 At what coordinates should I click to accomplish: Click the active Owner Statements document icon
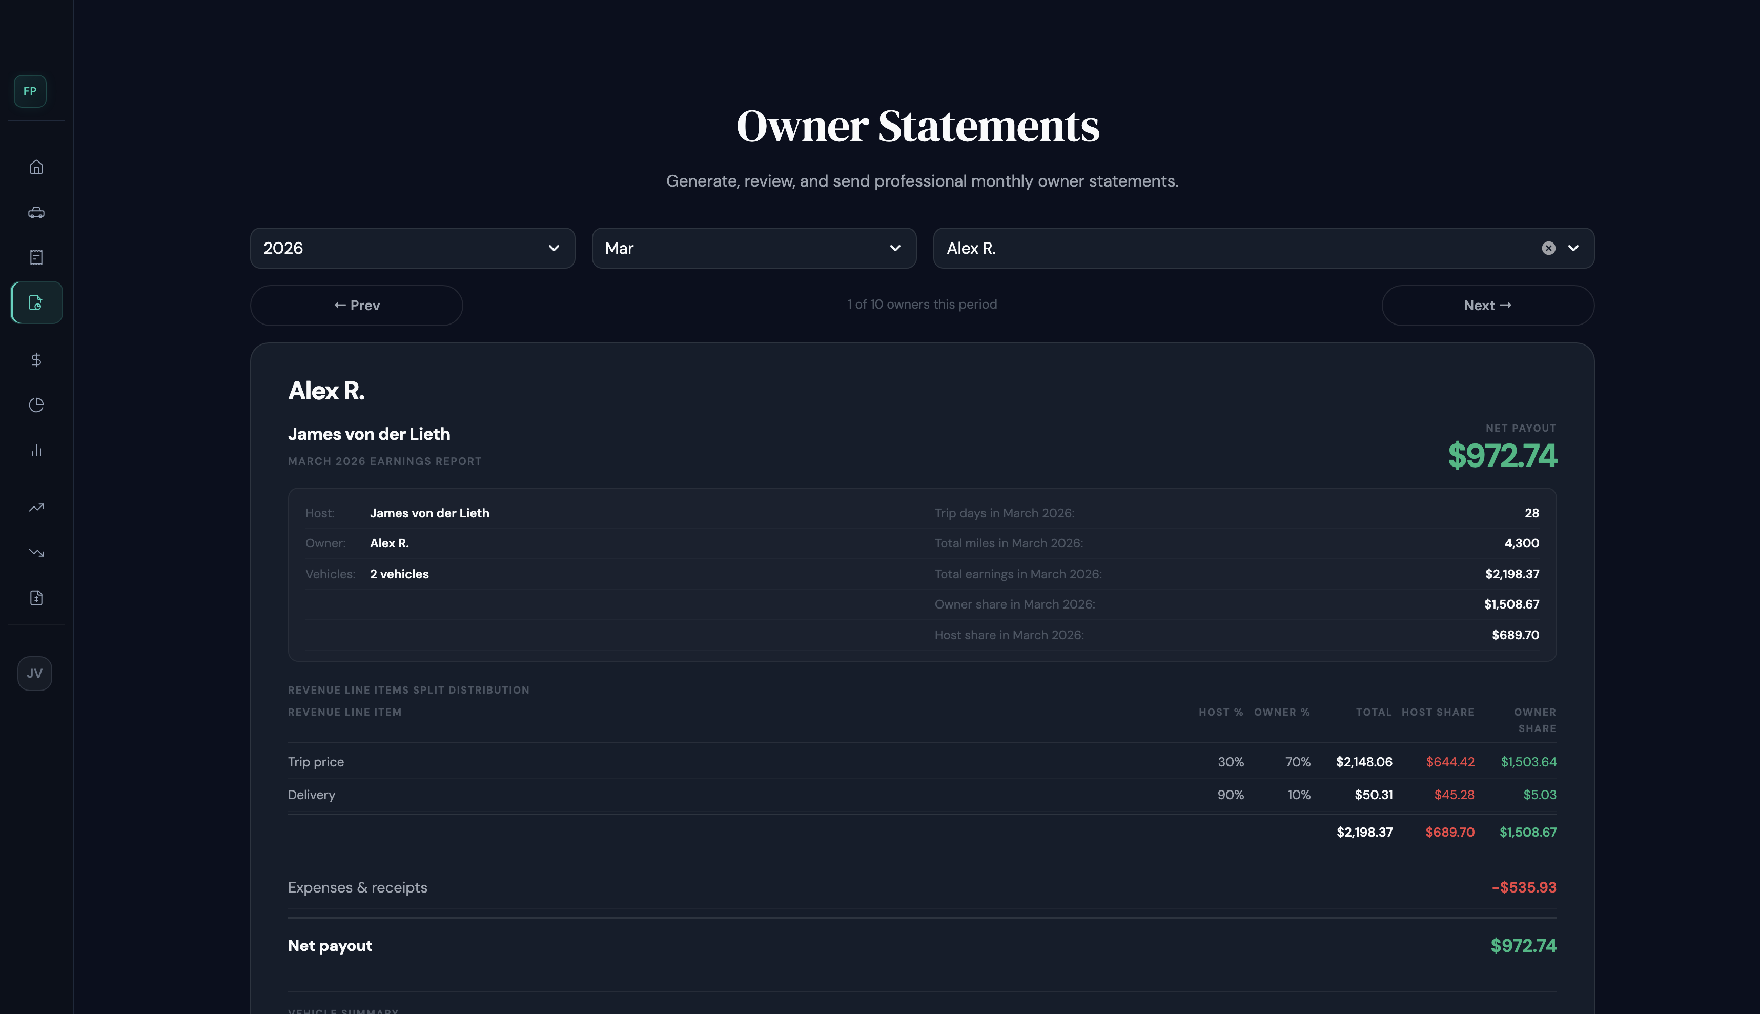click(35, 302)
